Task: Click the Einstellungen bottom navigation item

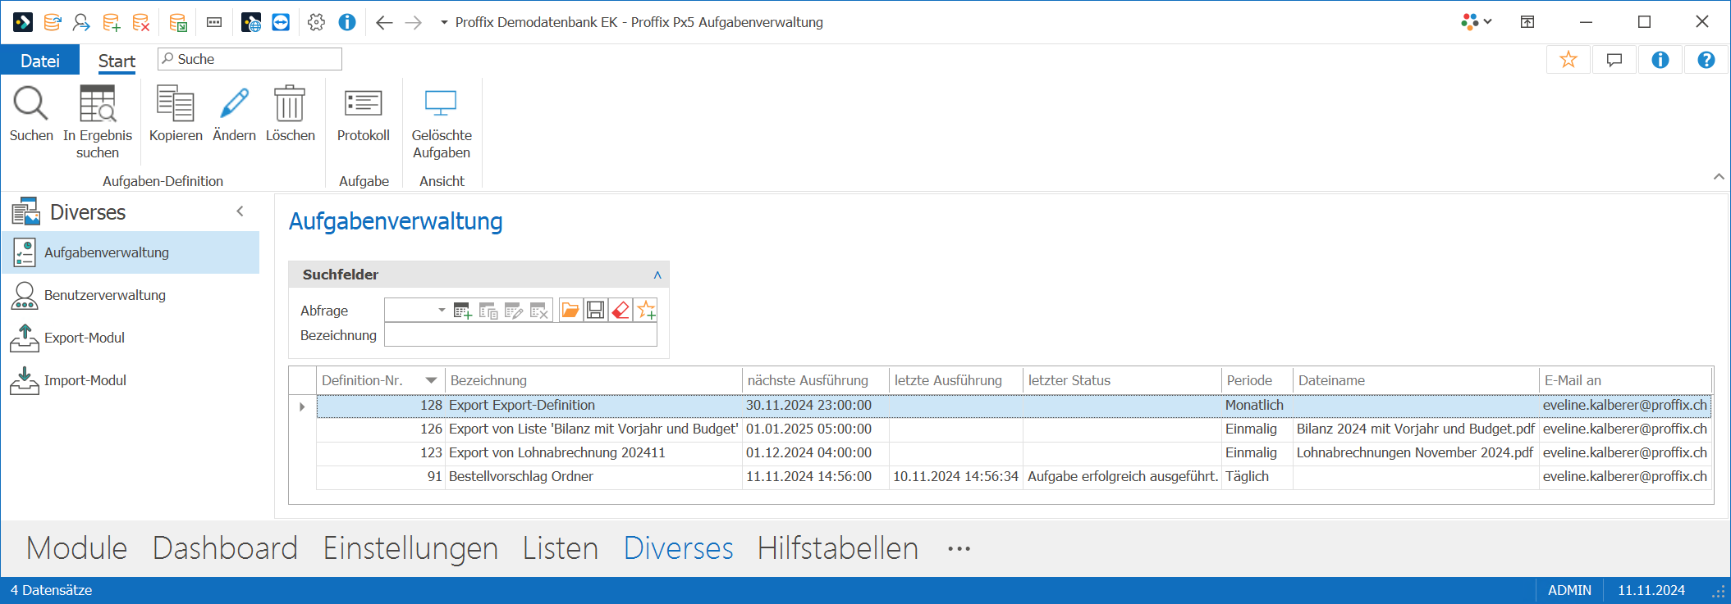Action: (x=410, y=548)
